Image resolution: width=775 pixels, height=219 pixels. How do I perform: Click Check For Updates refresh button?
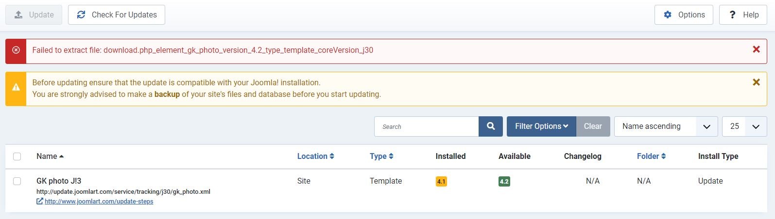coord(117,15)
